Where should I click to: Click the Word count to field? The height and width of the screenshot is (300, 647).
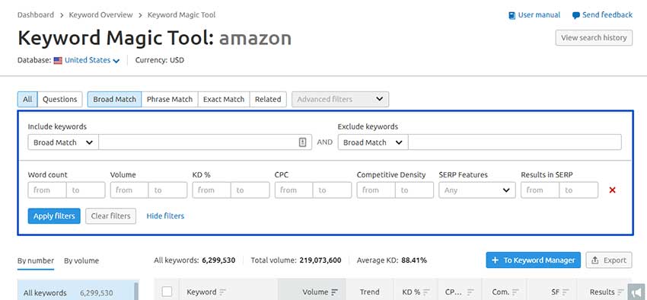coord(86,190)
